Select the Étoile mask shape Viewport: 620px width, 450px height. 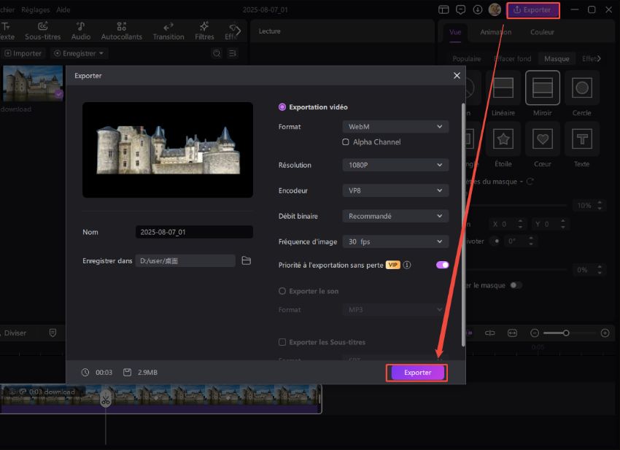coord(503,139)
